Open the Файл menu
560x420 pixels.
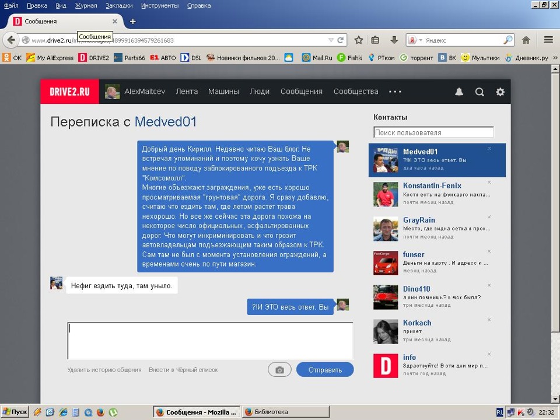click(11, 6)
